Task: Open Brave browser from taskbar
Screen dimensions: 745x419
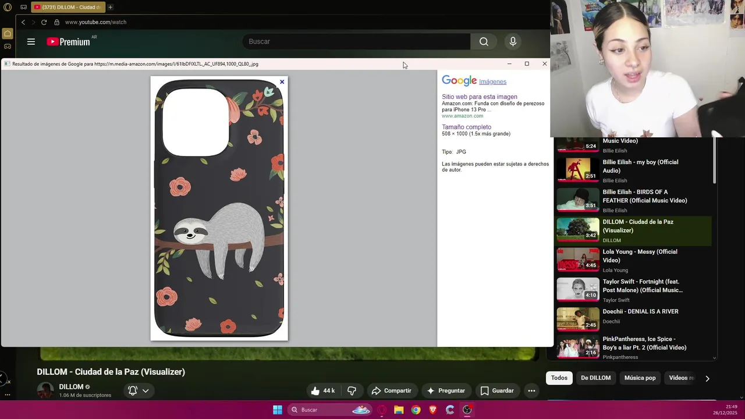Action: (432, 410)
